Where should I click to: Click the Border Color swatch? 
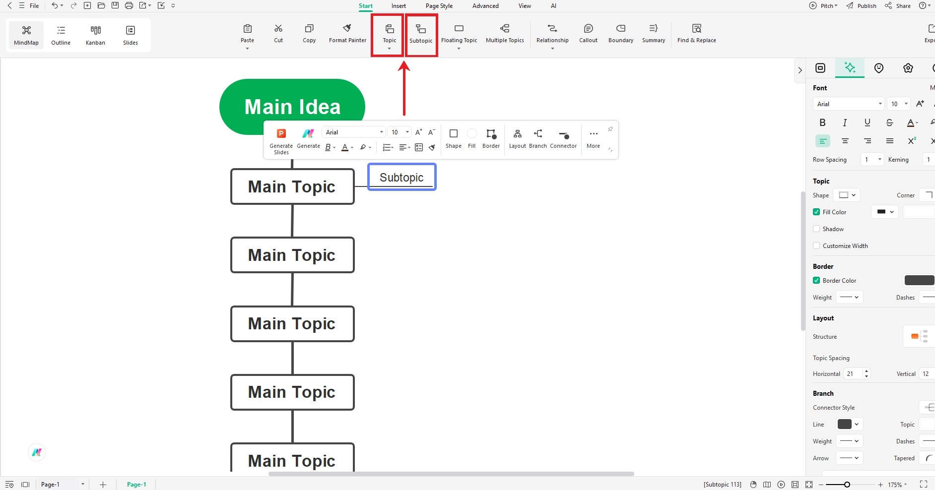[920, 280]
